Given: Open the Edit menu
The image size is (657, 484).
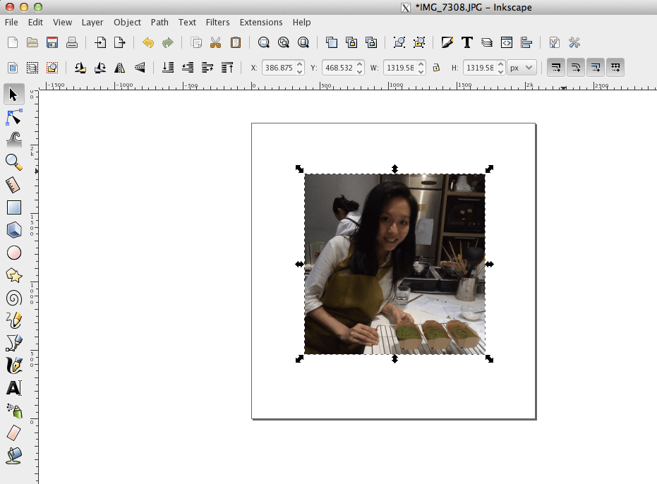Looking at the screenshot, I should [35, 22].
